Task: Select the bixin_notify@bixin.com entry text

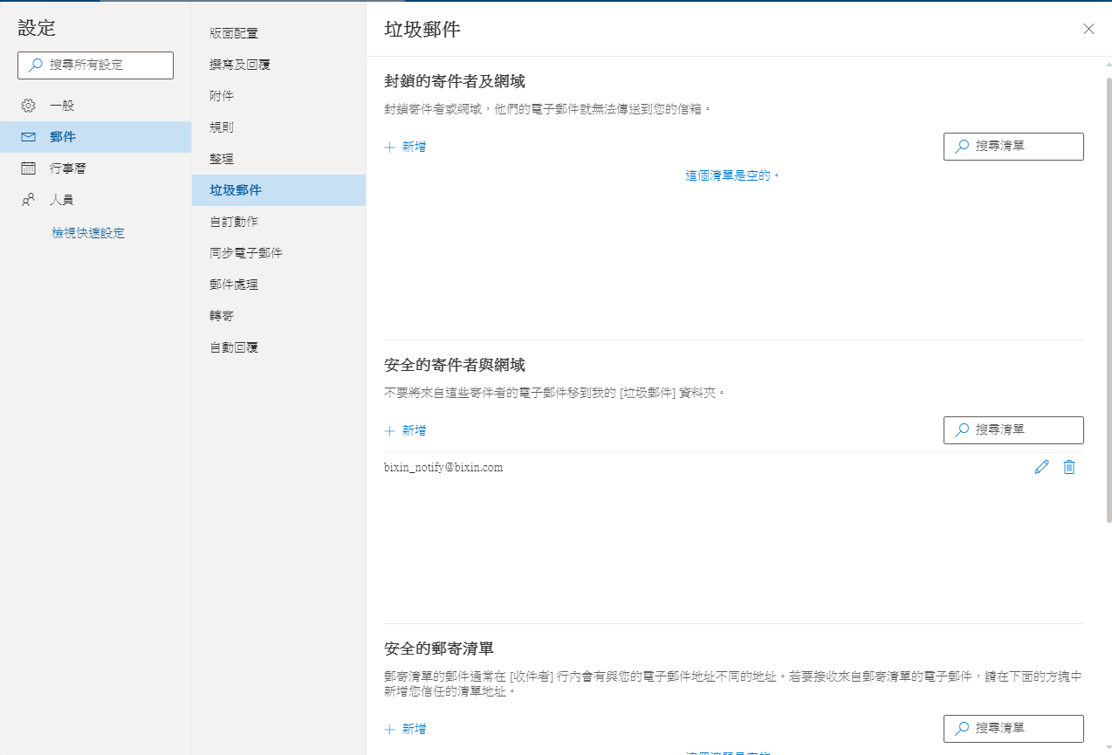Action: pyautogui.click(x=443, y=468)
